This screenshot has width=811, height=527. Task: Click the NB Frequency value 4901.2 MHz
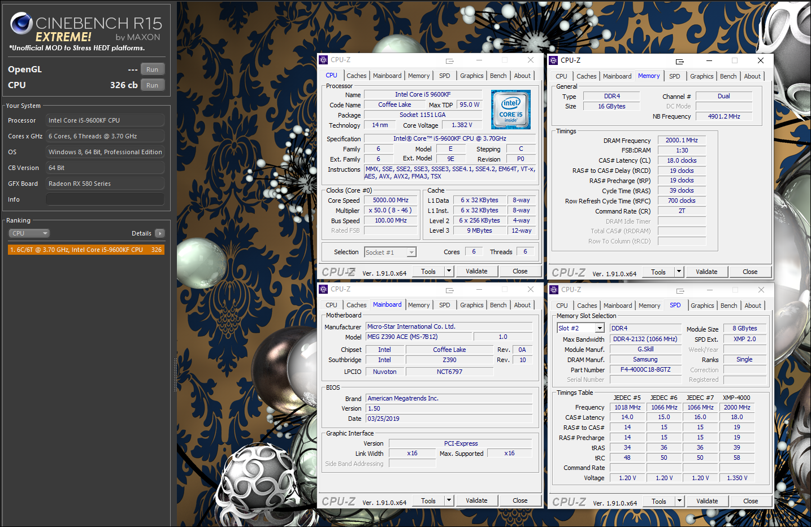(x=724, y=116)
